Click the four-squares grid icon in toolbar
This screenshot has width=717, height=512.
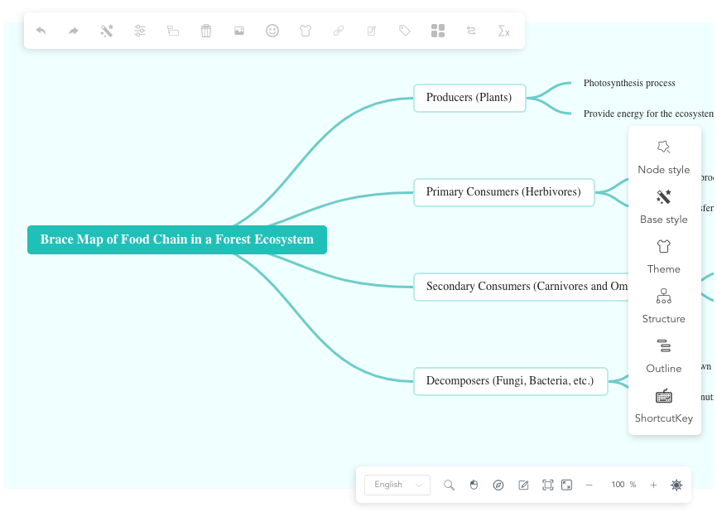[438, 31]
